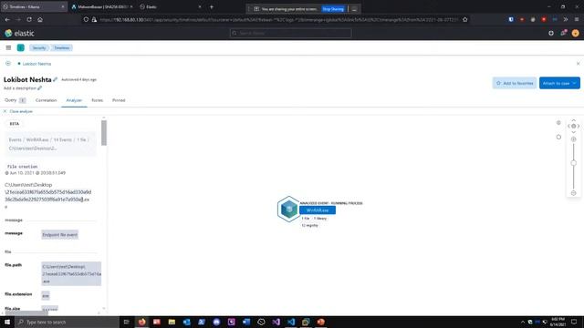Show hidden system tray icons
This screenshot has height=328, width=584.
click(523, 322)
